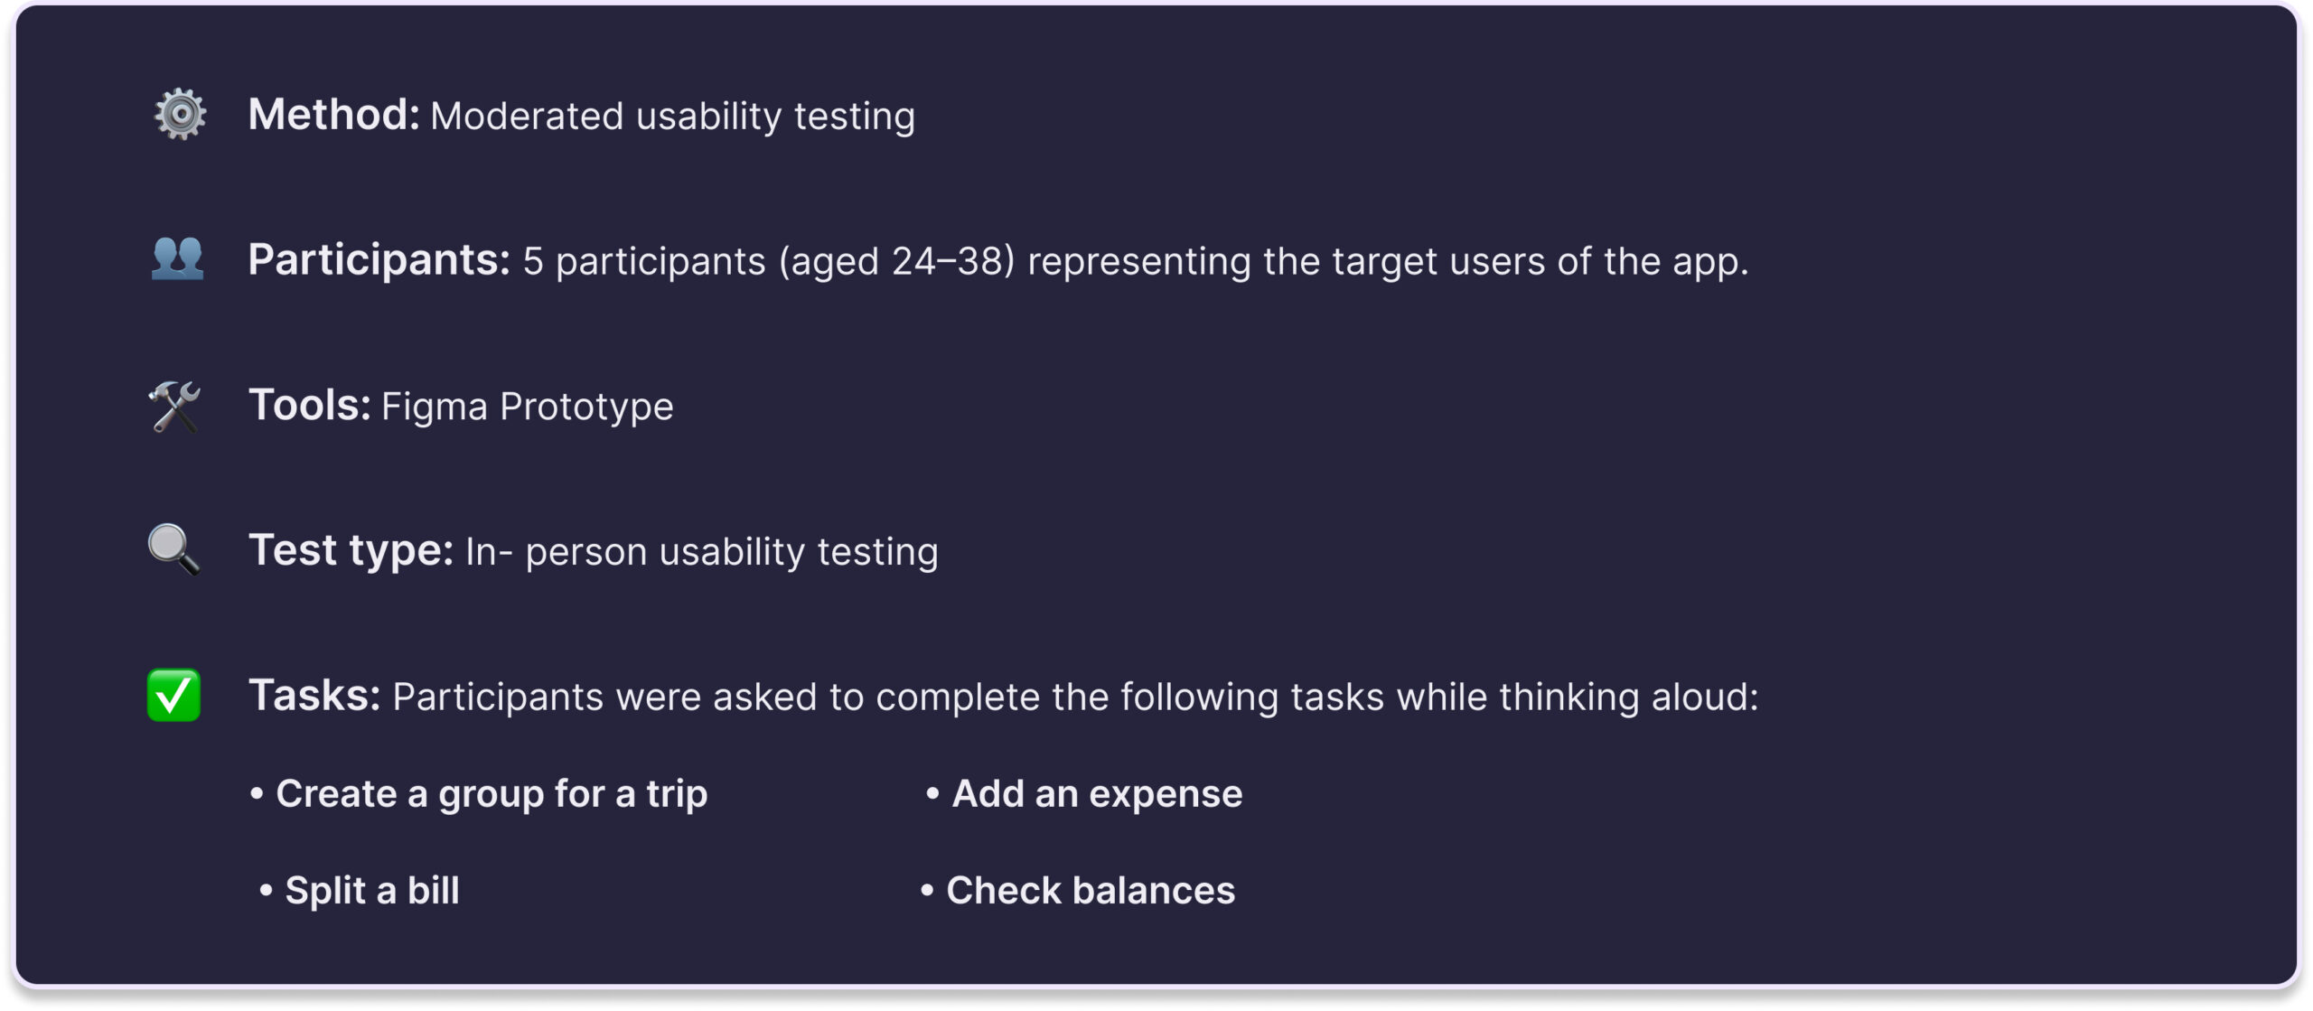Click the hammer and wrench Tools icon
Screen dimensions: 2313x1011
pyautogui.click(x=174, y=406)
